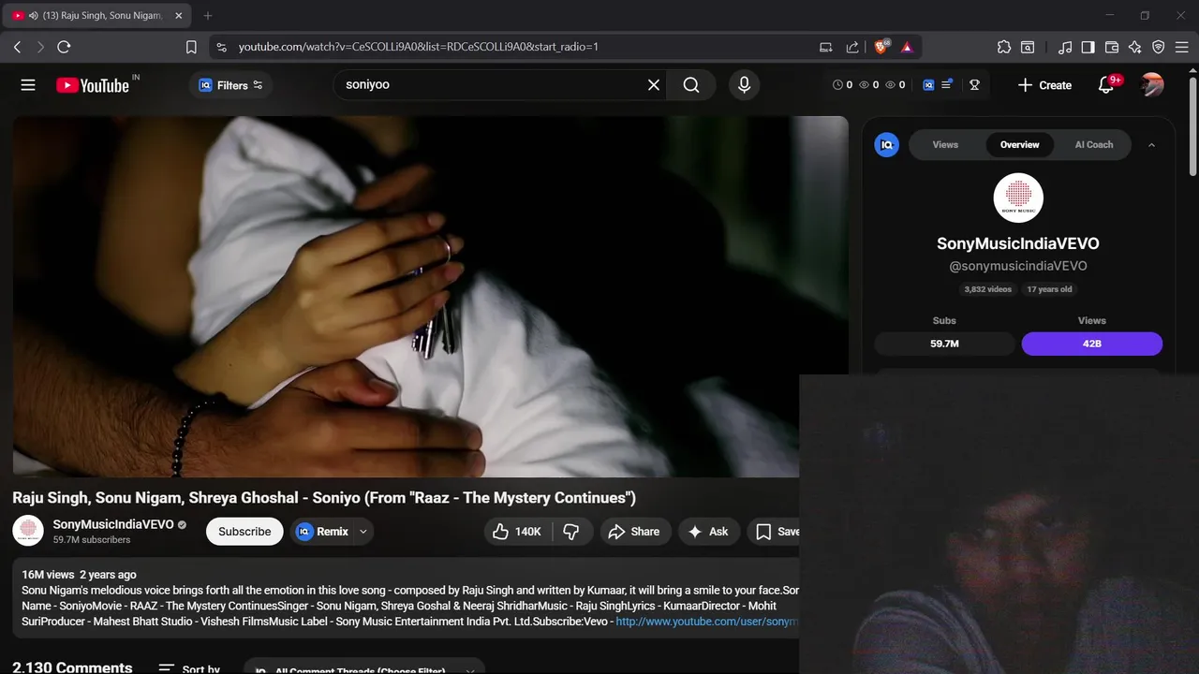Click the Brave Shields lion icon
The width and height of the screenshot is (1199, 674).
click(881, 47)
